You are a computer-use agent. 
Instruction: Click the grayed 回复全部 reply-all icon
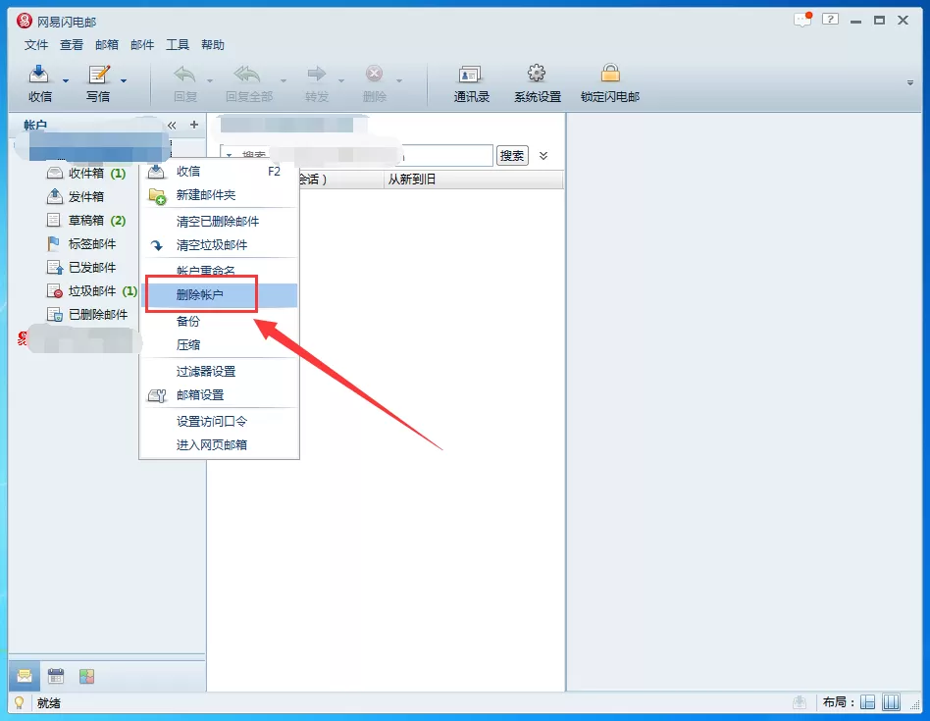[248, 75]
